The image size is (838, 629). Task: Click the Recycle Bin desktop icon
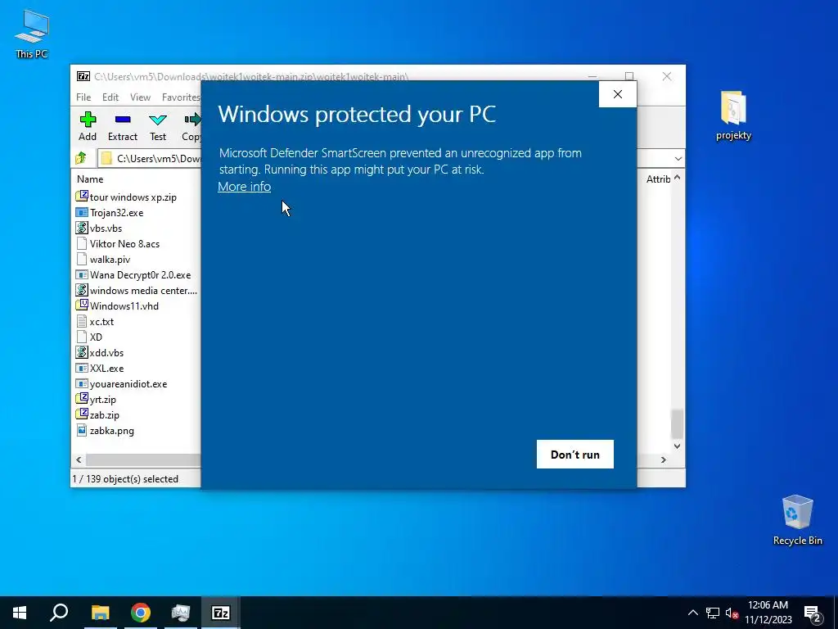pyautogui.click(x=797, y=520)
